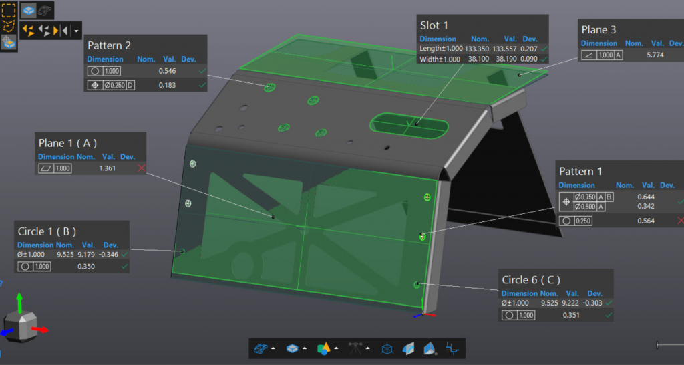The image size is (684, 365).
Task: Select the free-form lasso selection tool
Action: (9, 26)
